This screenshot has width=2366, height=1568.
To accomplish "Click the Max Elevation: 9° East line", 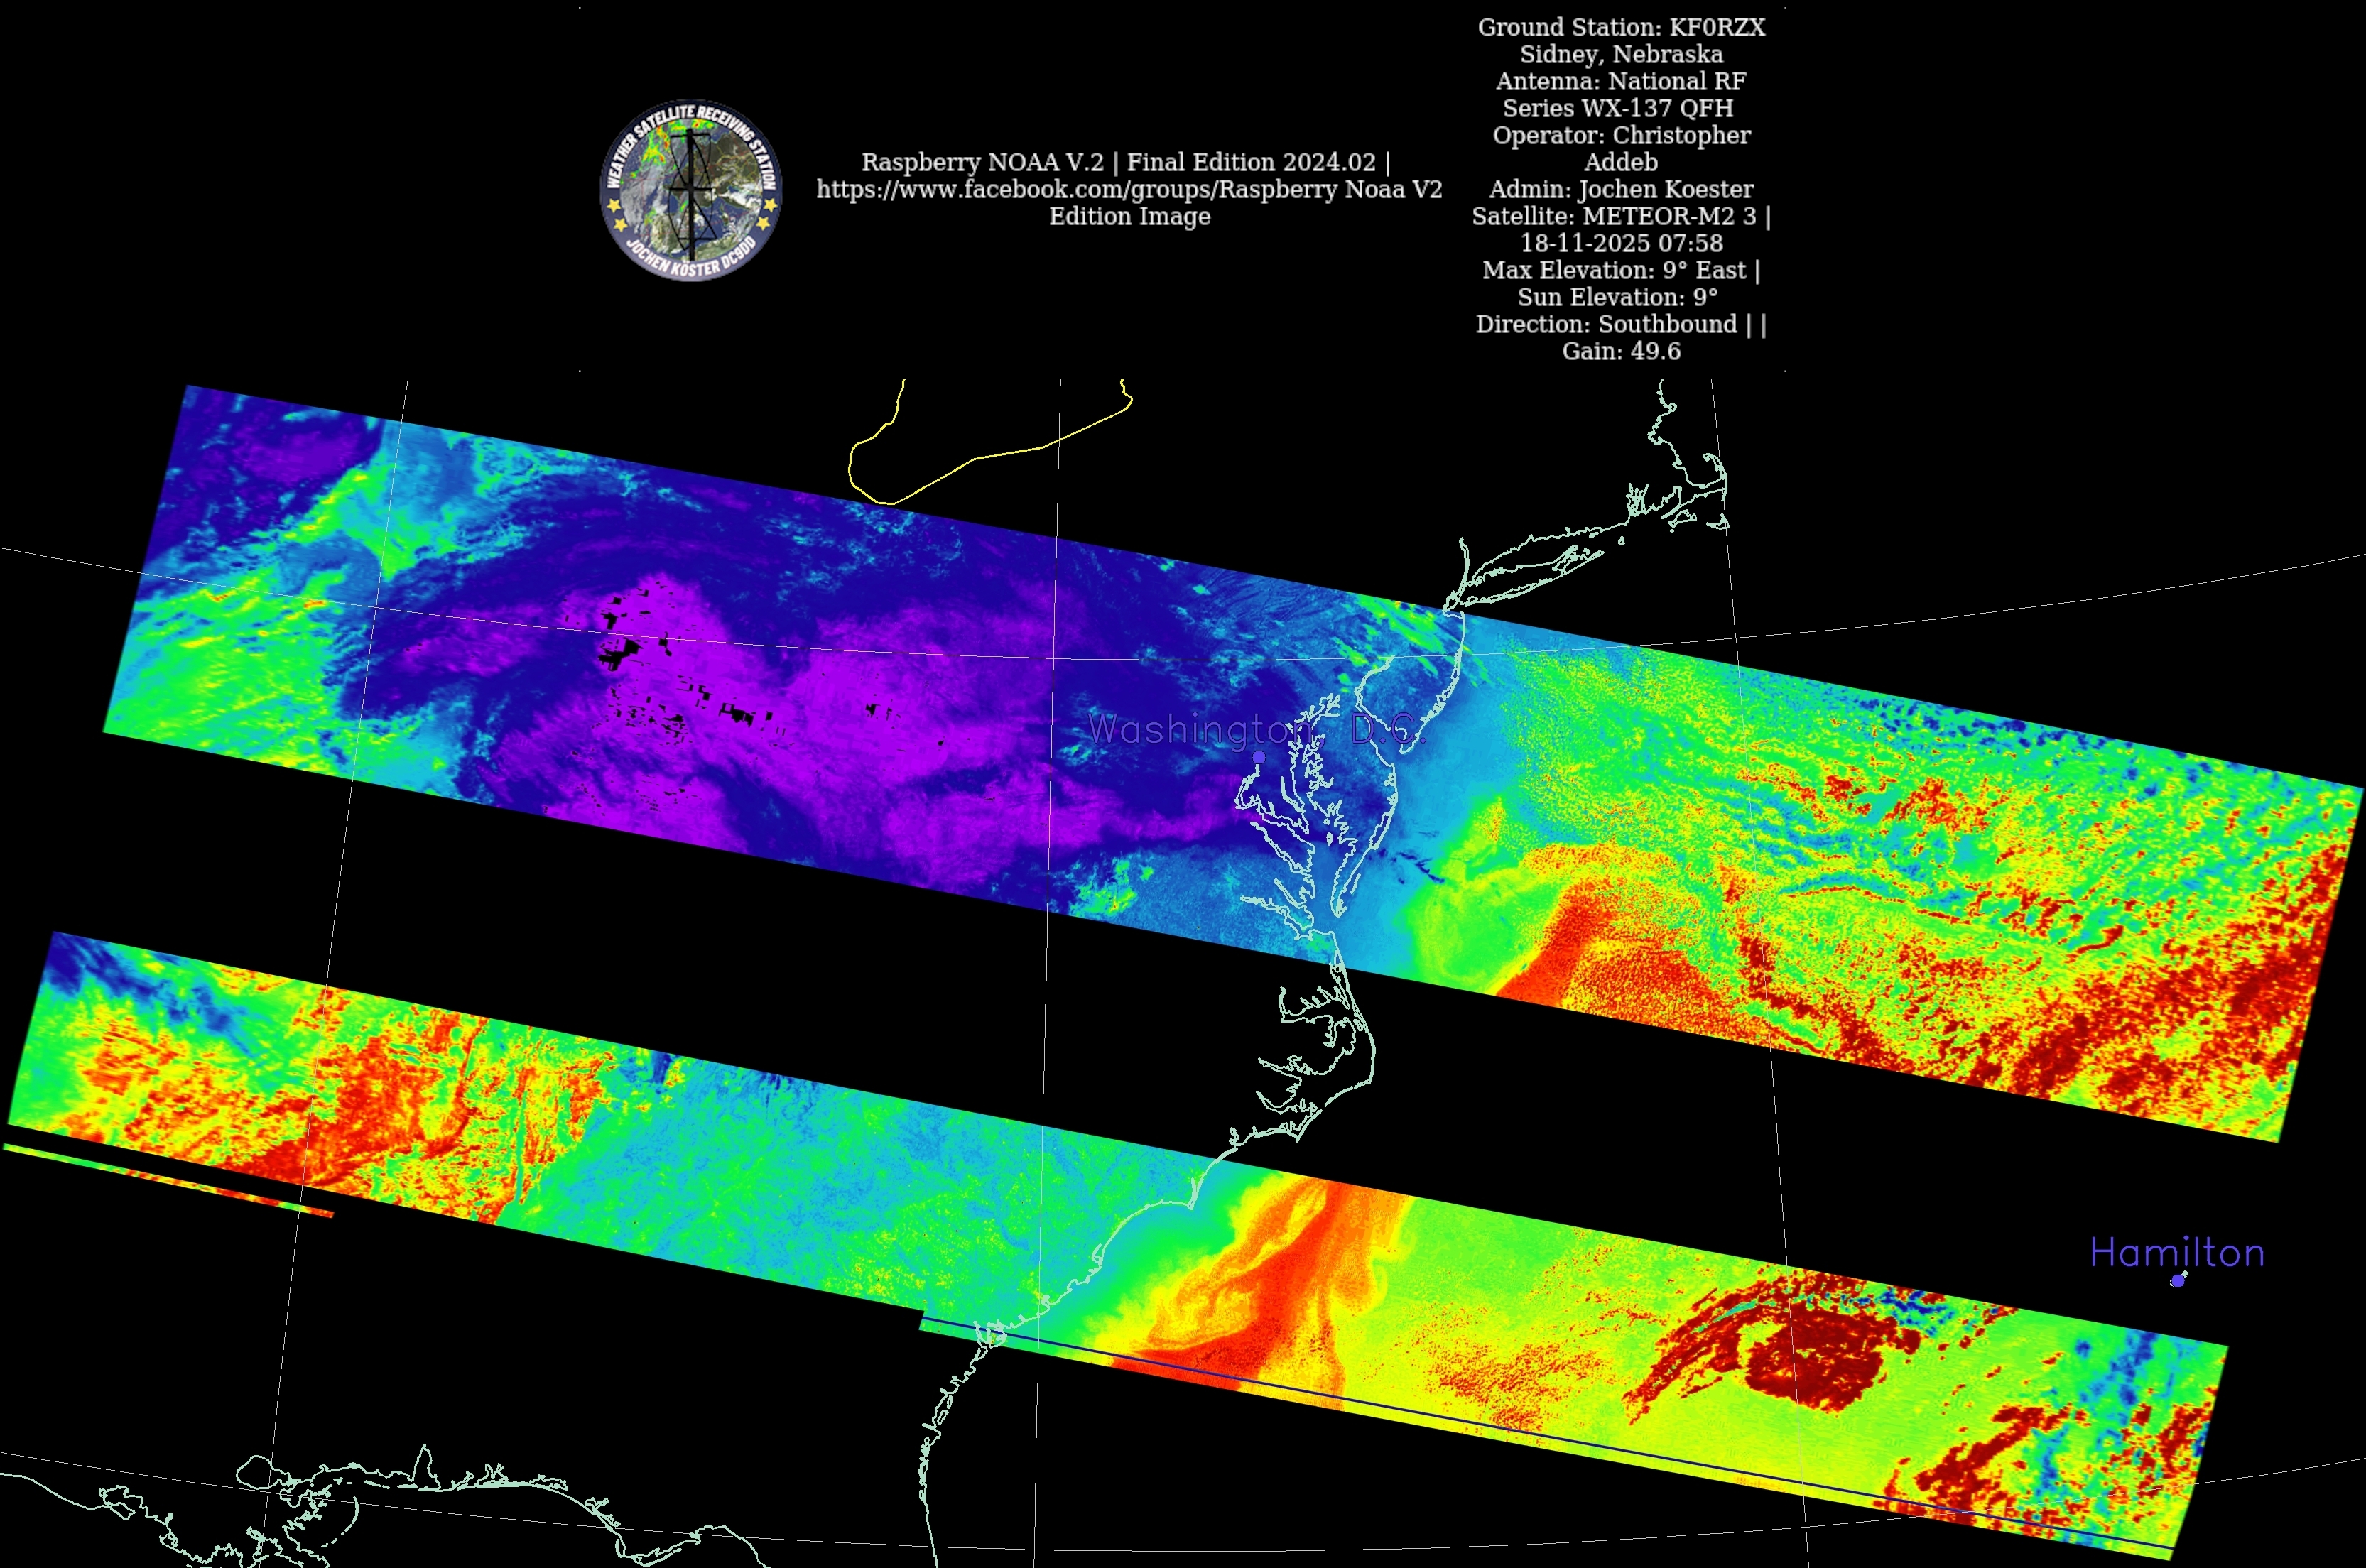I will (x=1620, y=270).
